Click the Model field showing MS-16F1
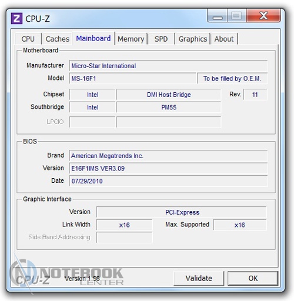The width and height of the screenshot is (294, 301). click(133, 78)
